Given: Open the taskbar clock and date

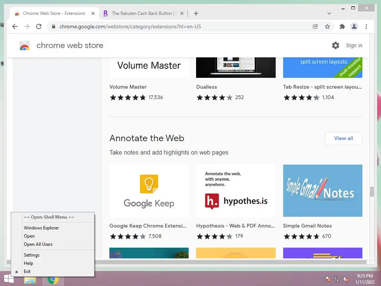Looking at the screenshot, I should [x=365, y=279].
